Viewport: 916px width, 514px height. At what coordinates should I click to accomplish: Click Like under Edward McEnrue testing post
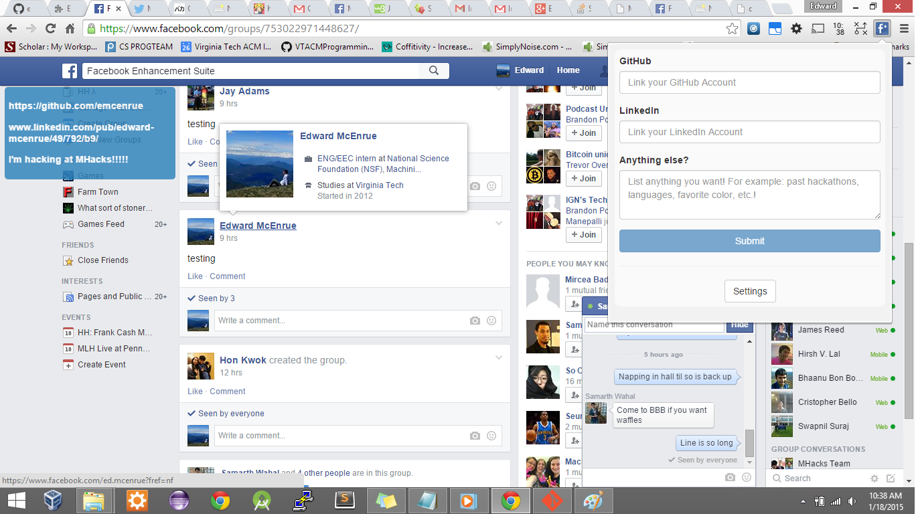click(195, 276)
